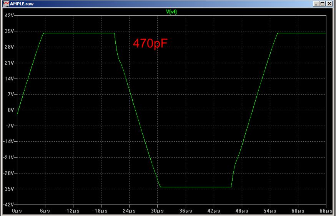Click the 48µs time axis label
336x216 pixels.
click(x=242, y=211)
